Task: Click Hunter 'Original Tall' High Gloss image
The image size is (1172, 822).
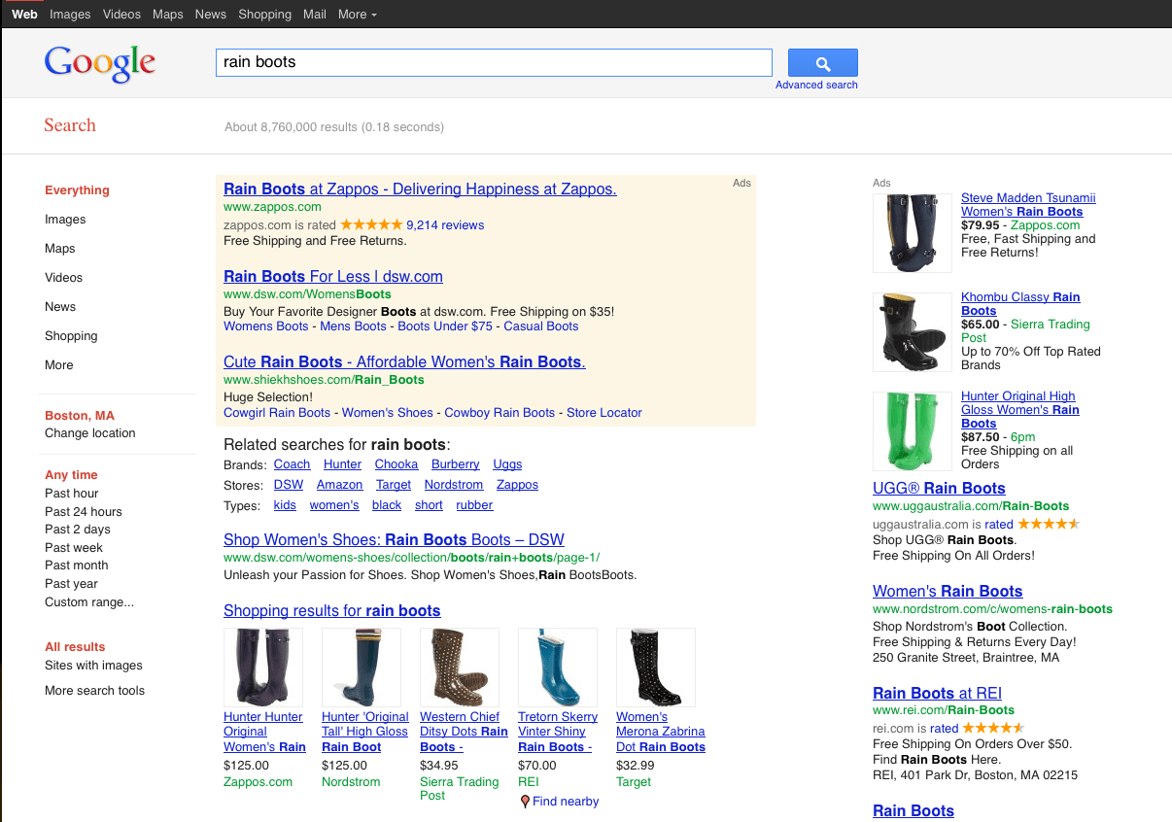Action: [x=362, y=668]
